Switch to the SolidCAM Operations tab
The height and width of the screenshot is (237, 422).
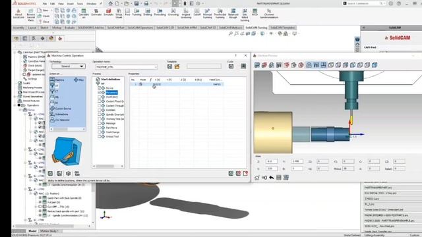pos(140,28)
